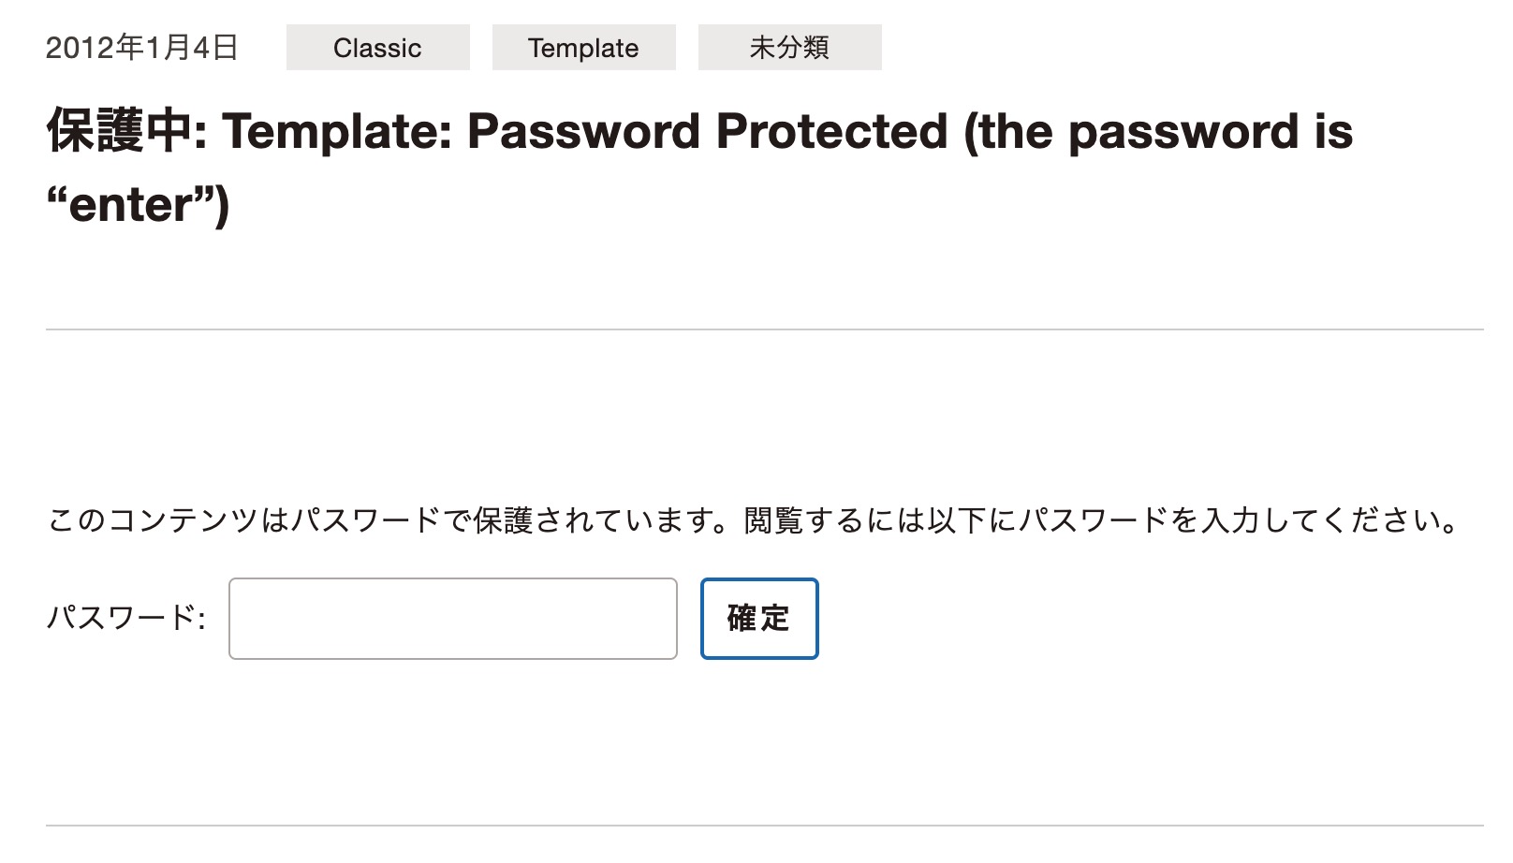Click the divider line below the title
The image size is (1513, 863).
click(764, 329)
